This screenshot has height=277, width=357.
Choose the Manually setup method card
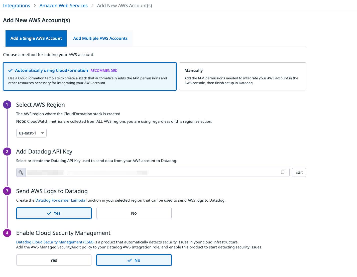coord(242,76)
